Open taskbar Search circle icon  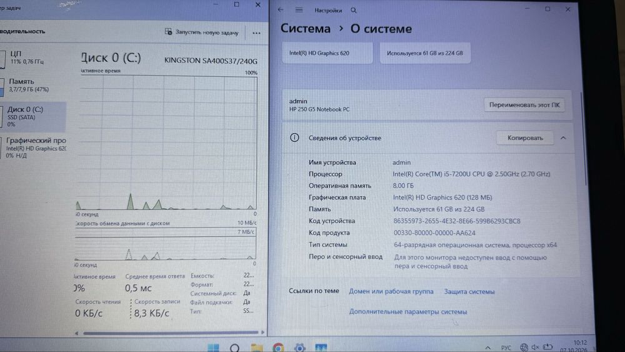coord(235,348)
